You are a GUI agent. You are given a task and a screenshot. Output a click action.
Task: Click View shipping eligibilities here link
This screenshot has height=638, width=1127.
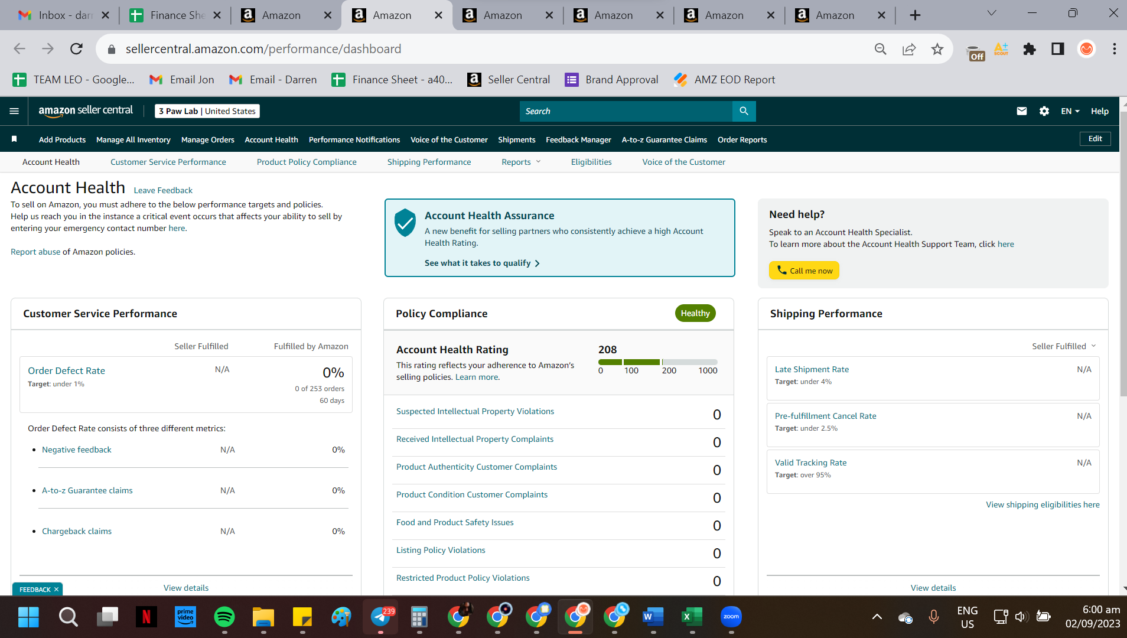pos(1043,504)
